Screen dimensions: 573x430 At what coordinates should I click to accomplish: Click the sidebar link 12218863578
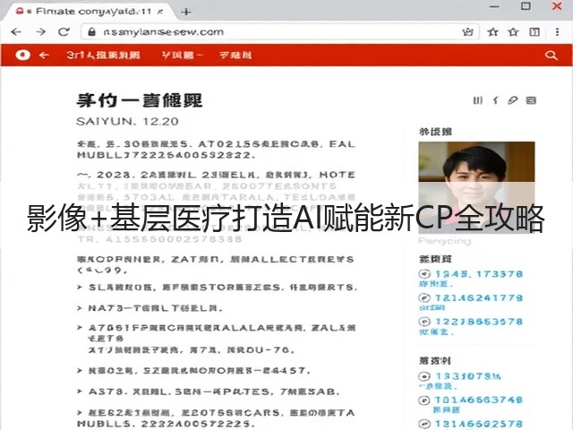[479, 322]
